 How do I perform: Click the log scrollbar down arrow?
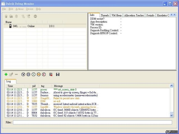(x=171, y=115)
